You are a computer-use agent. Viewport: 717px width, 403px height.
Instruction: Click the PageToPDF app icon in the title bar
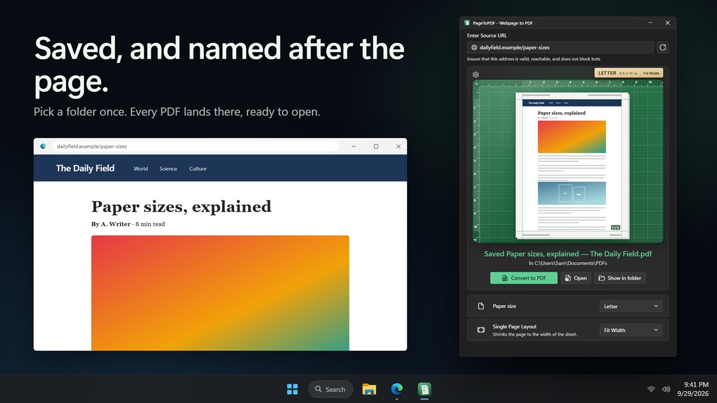[467, 23]
